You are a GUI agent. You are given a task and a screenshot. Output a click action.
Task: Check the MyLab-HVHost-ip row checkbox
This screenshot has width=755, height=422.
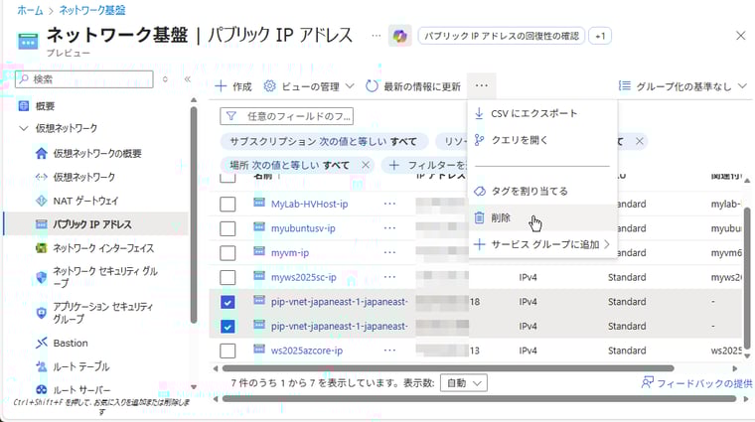227,204
